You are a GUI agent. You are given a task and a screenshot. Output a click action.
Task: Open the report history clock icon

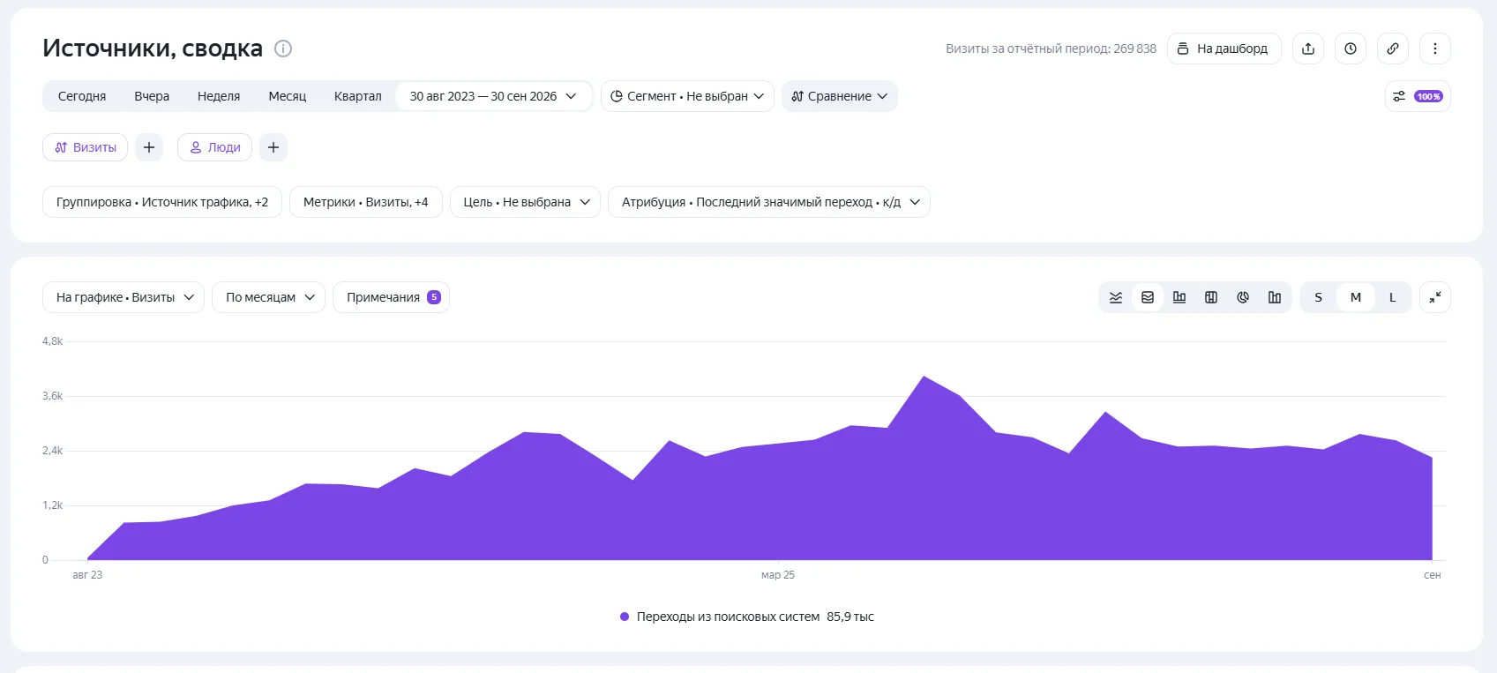[1351, 49]
